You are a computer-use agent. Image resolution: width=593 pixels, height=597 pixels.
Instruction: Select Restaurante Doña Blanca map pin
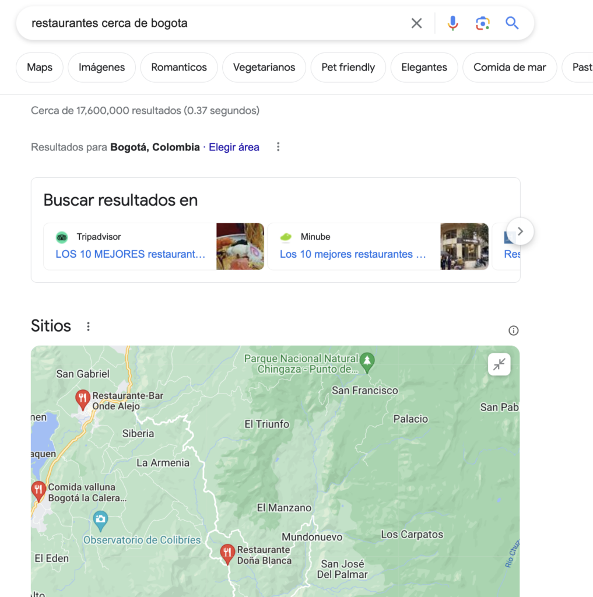[227, 554]
